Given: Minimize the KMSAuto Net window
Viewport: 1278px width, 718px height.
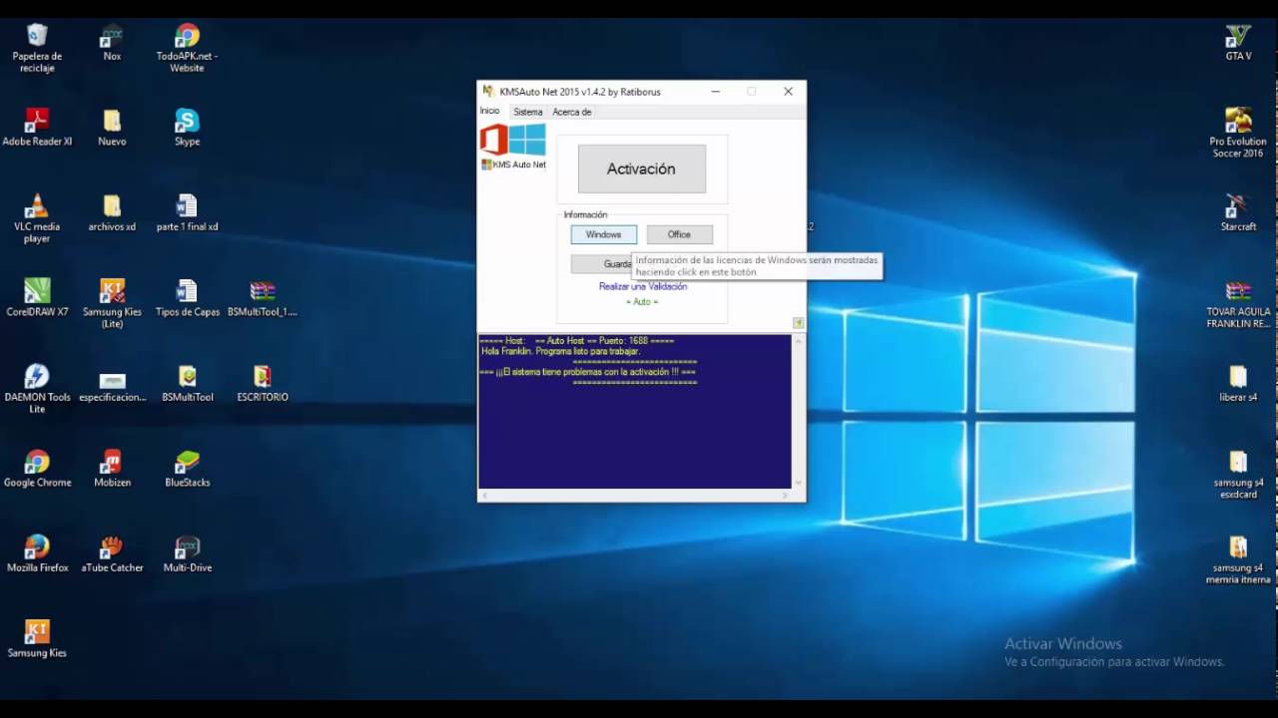Looking at the screenshot, I should click(716, 92).
